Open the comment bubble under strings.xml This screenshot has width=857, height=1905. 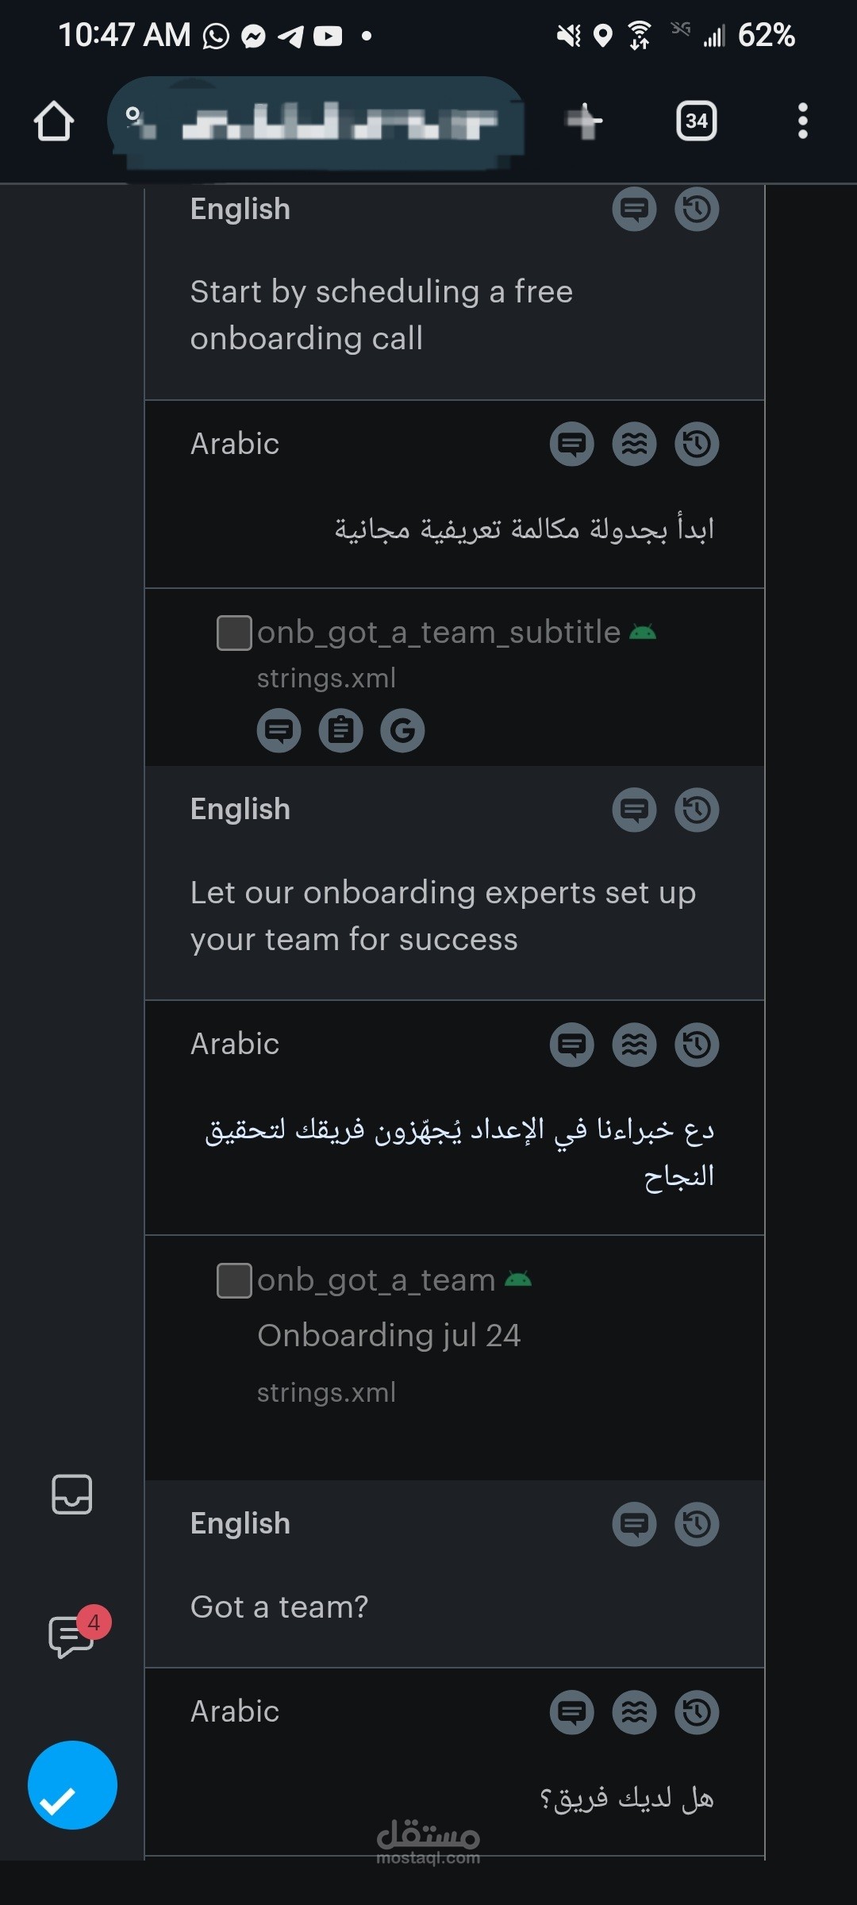pyautogui.click(x=279, y=729)
